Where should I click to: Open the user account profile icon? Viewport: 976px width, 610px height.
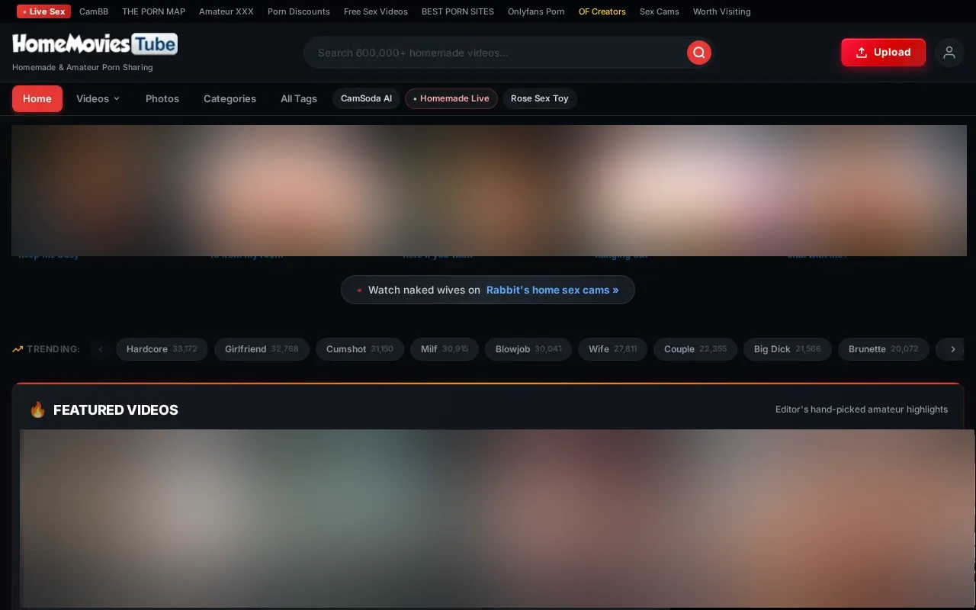point(949,53)
